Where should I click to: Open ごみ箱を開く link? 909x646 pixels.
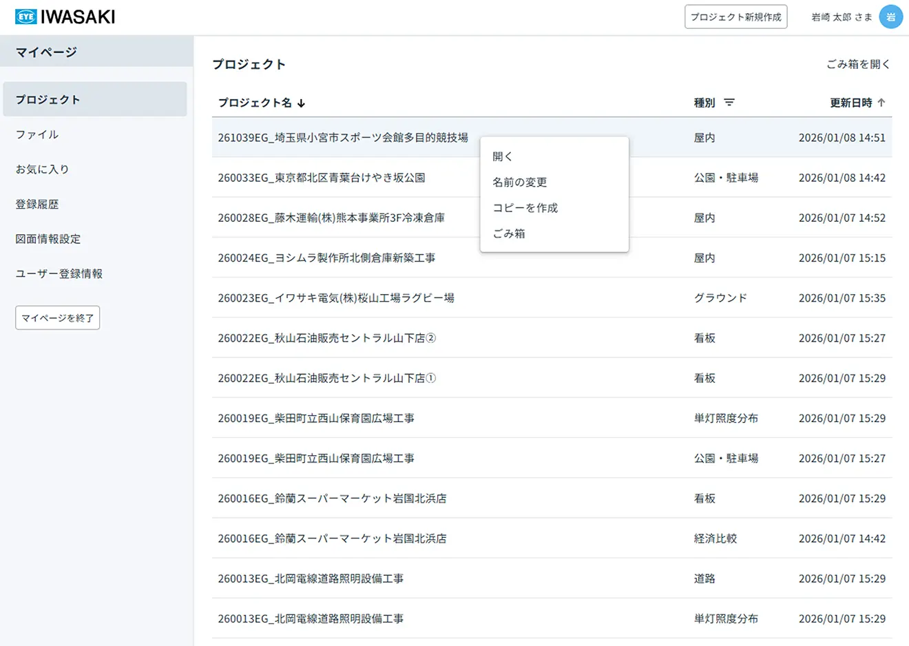(x=858, y=64)
